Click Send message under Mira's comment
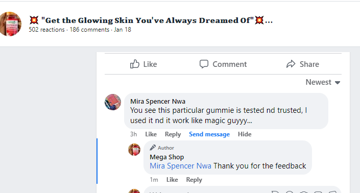 [209, 134]
